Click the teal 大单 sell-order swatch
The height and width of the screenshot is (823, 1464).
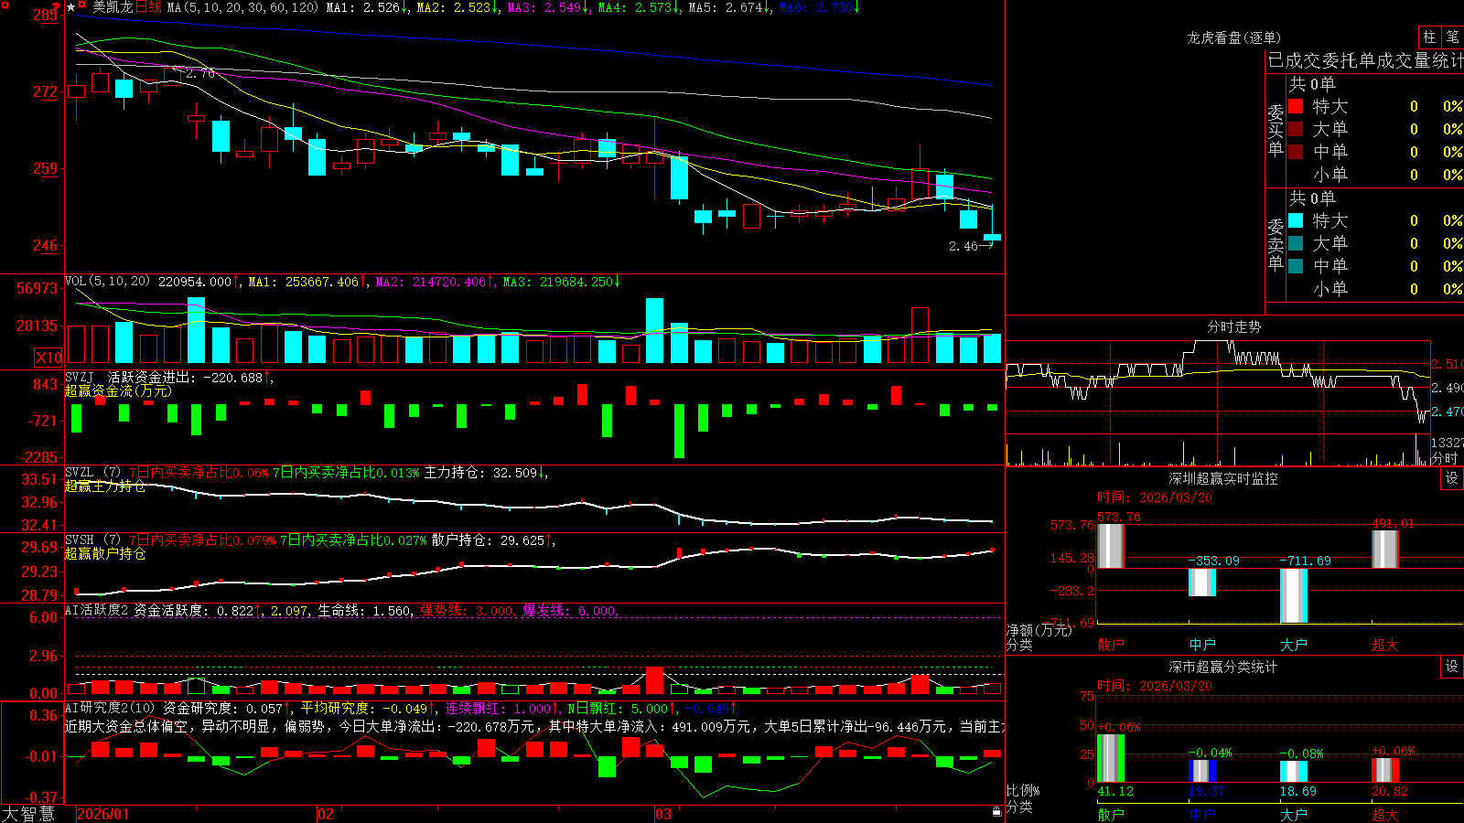pos(1296,243)
